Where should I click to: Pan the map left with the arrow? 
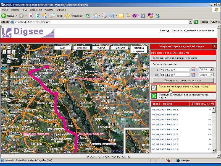coord(4,52)
